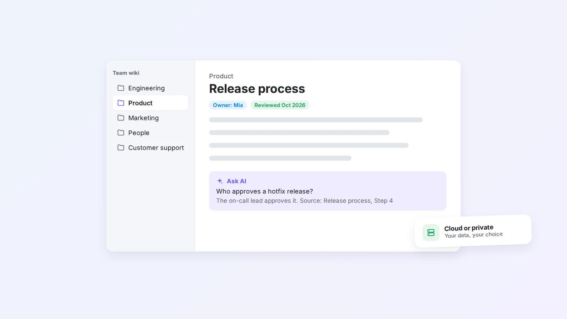
Task: Select the Product wiki section
Action: pyautogui.click(x=150, y=103)
